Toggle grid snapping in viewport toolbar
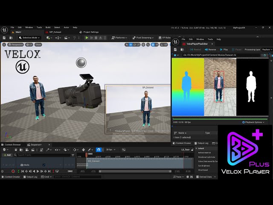This screenshot has height=205, width=273. (x=153, y=44)
